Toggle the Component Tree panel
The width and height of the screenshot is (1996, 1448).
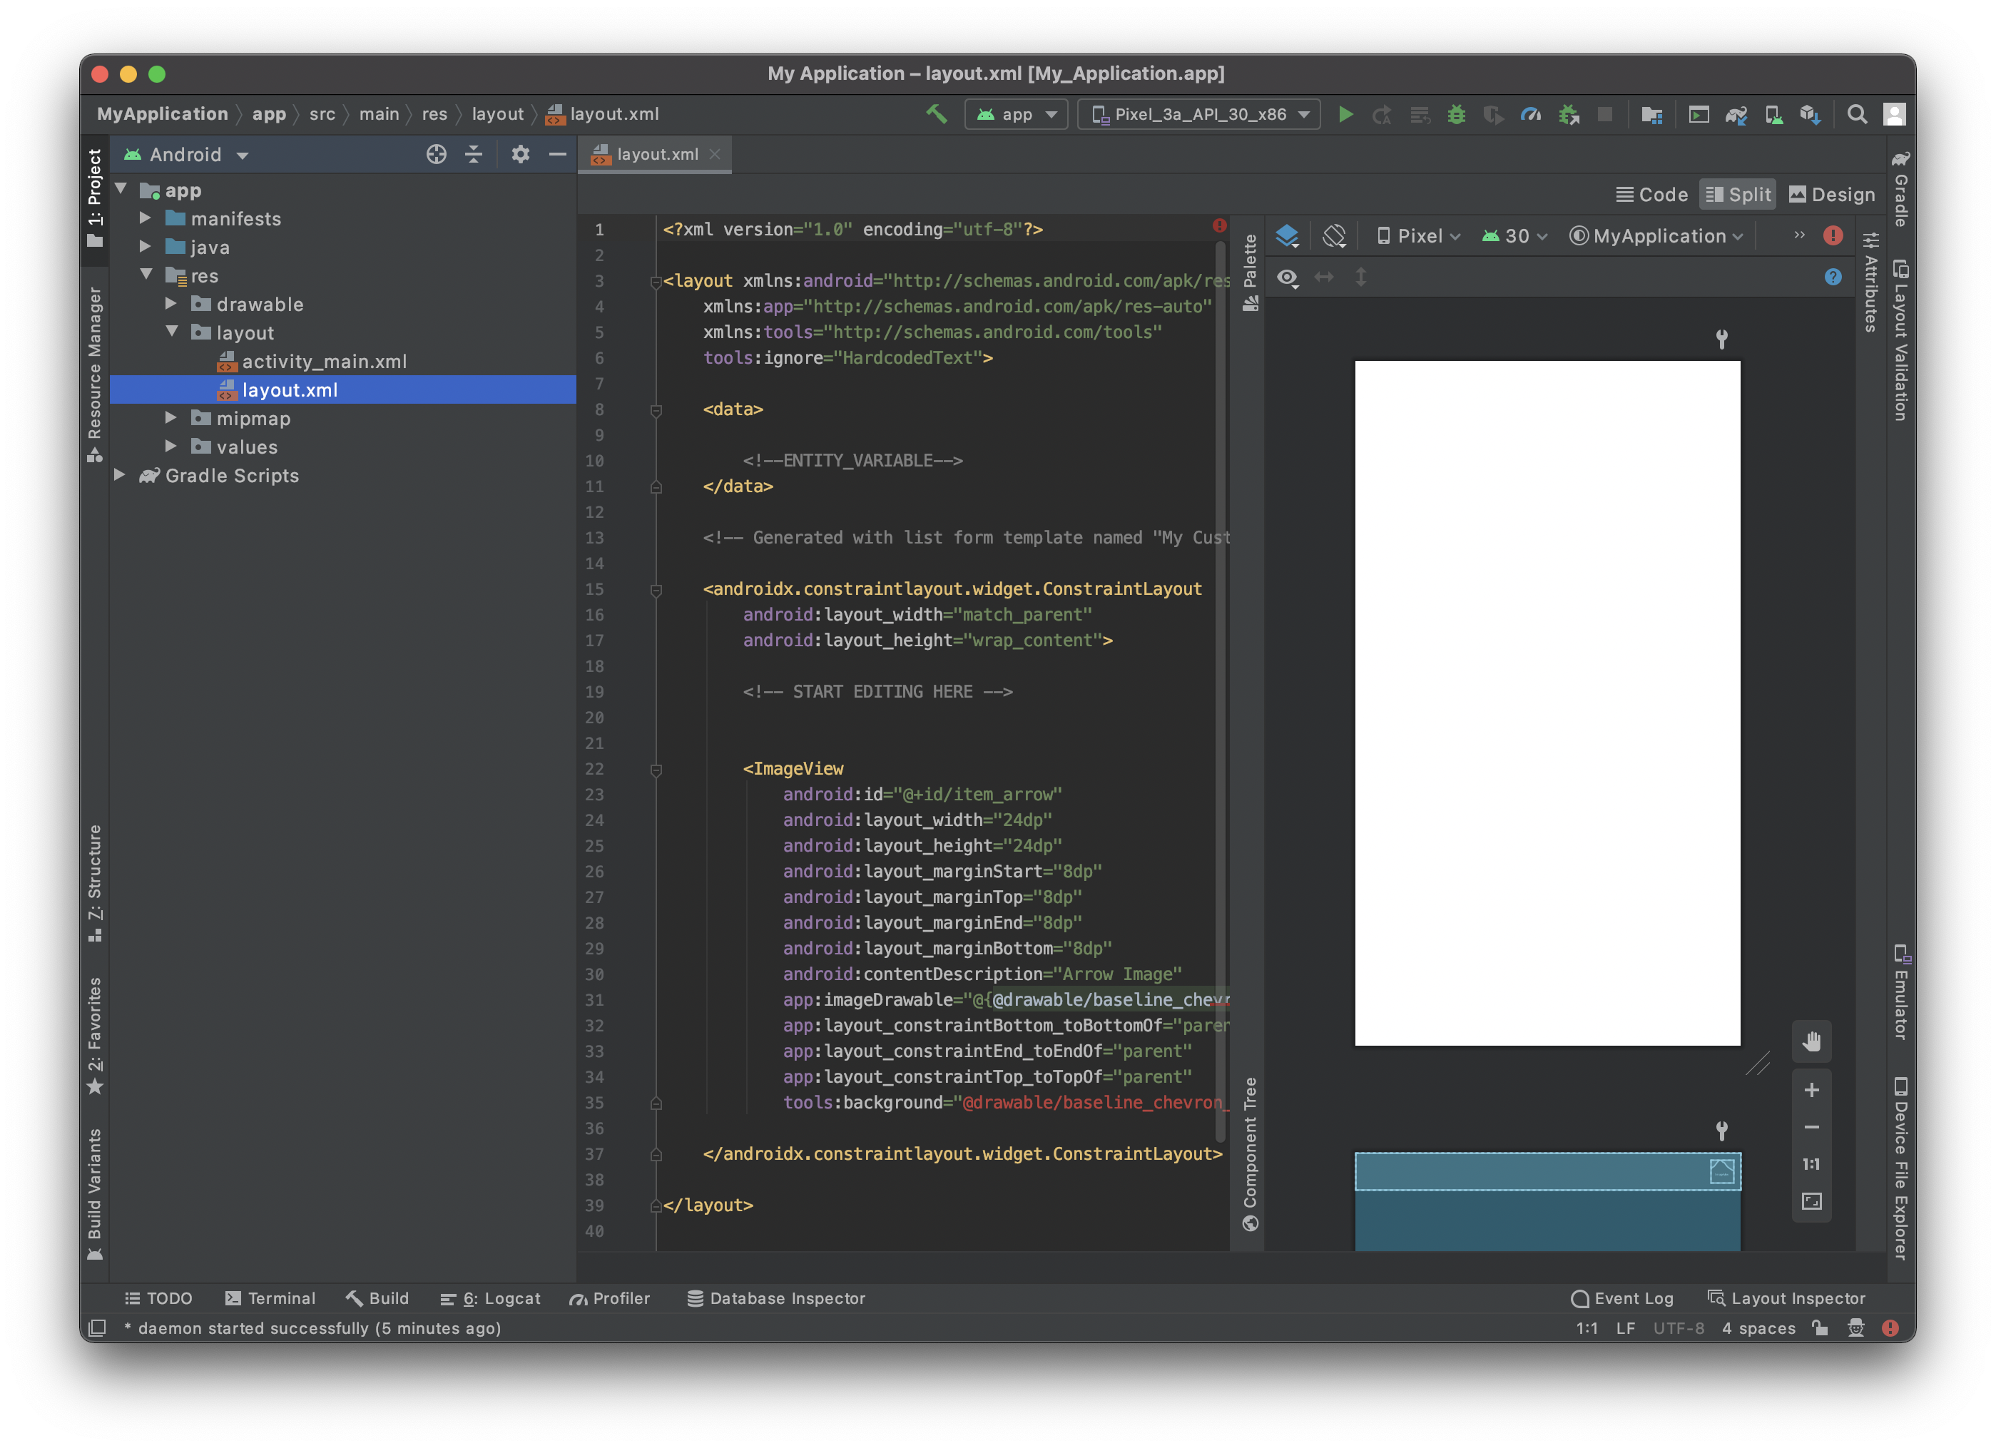point(1250,1154)
